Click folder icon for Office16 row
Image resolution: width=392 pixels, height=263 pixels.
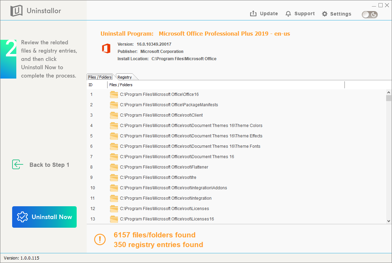coord(114,94)
